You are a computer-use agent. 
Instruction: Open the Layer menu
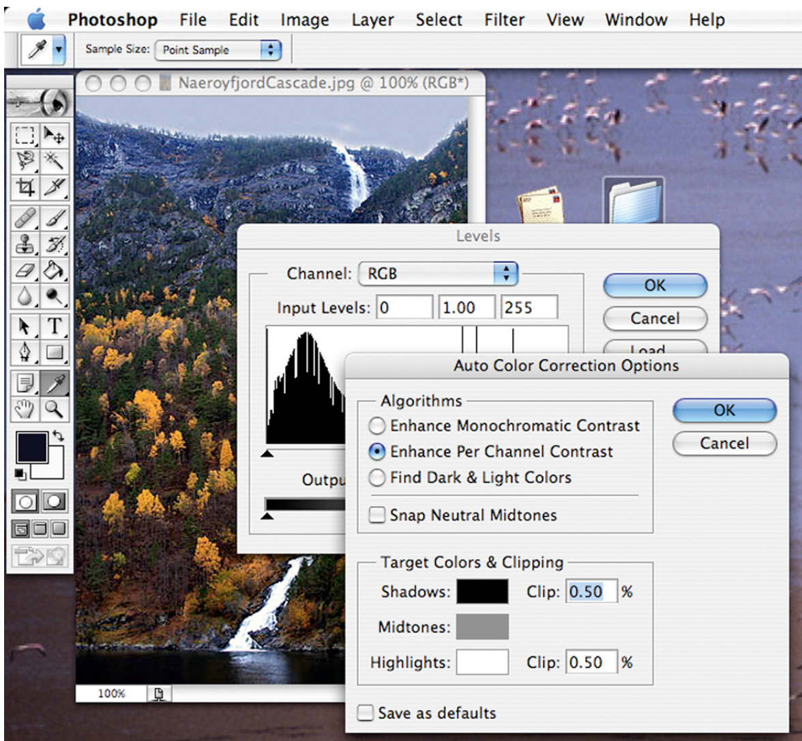(372, 19)
